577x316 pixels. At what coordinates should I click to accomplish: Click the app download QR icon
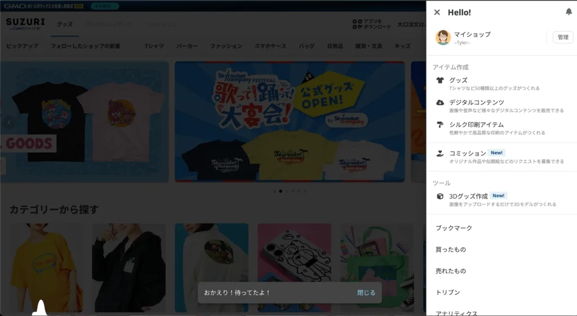click(x=357, y=24)
